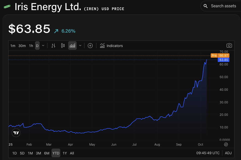This screenshot has width=241, height=160.
Task: Select the area chart style icon
Action: click(72, 45)
